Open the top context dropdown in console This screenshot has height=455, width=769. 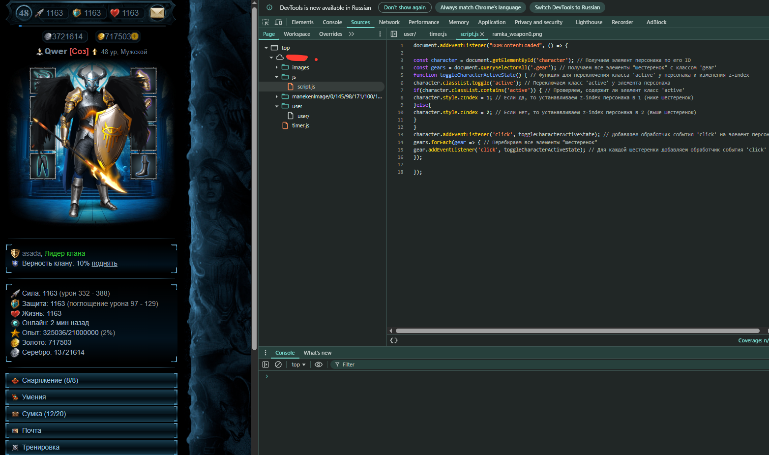298,364
